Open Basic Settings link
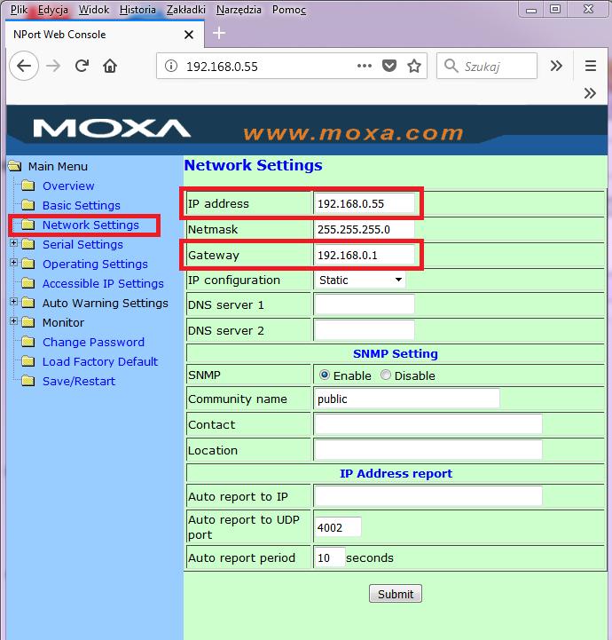The height and width of the screenshot is (640, 612). pos(81,205)
